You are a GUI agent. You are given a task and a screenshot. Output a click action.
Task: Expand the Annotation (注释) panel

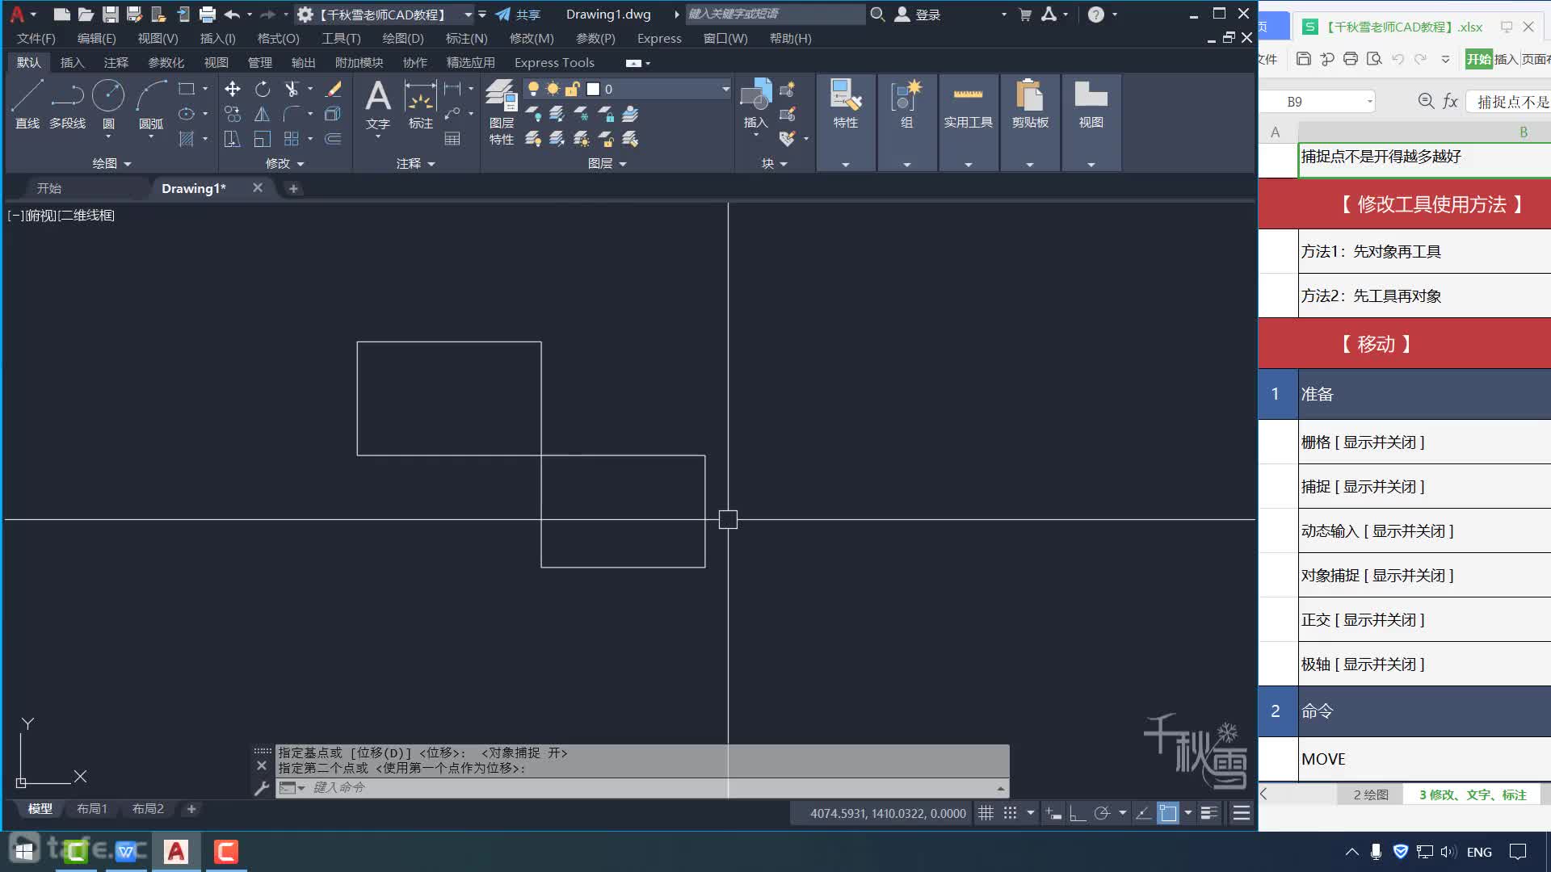coord(415,163)
